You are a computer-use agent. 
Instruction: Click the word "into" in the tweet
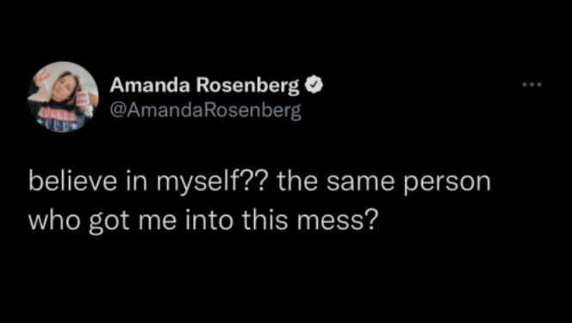point(209,221)
